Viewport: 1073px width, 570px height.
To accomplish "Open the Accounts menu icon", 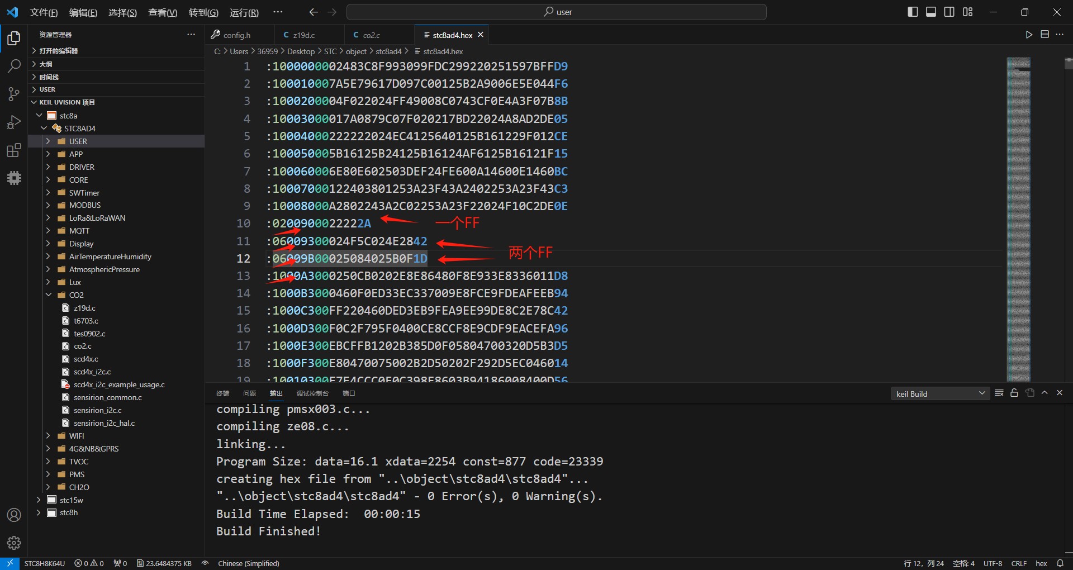I will (14, 515).
